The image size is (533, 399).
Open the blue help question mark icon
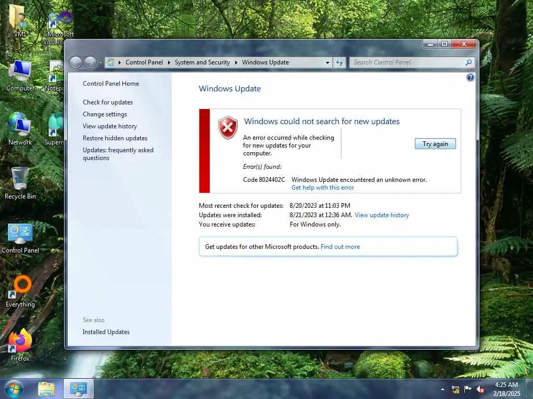point(470,78)
